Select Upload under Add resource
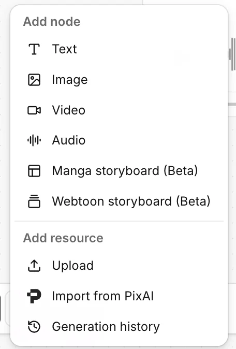 (119, 266)
